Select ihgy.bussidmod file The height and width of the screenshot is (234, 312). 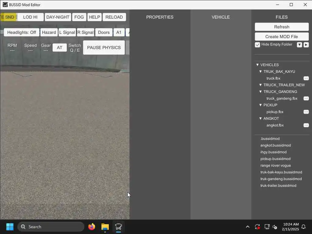coord(274,152)
